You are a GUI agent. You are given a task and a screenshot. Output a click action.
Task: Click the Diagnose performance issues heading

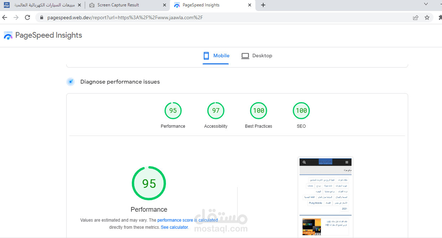pos(120,82)
